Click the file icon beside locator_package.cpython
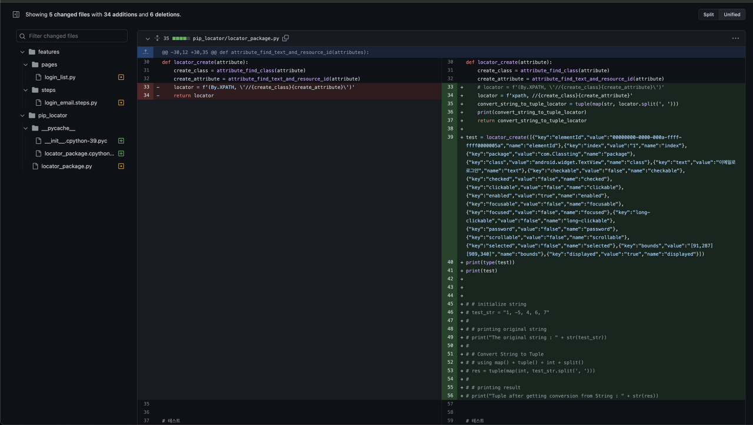 pyautogui.click(x=39, y=153)
